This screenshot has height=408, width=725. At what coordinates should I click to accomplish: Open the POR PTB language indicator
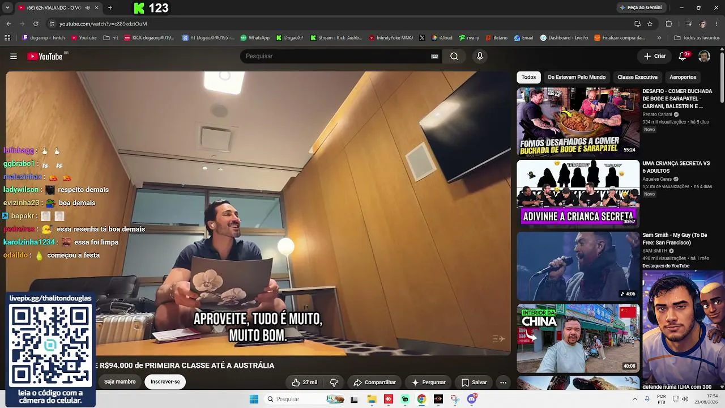pyautogui.click(x=662, y=399)
